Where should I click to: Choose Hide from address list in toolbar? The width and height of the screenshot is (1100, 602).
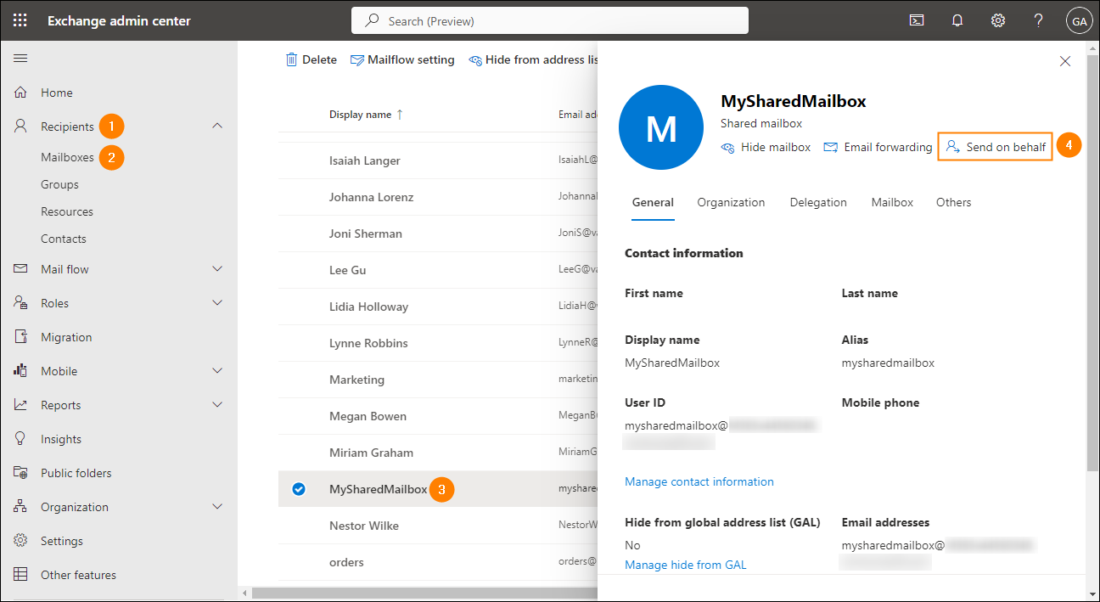[533, 59]
